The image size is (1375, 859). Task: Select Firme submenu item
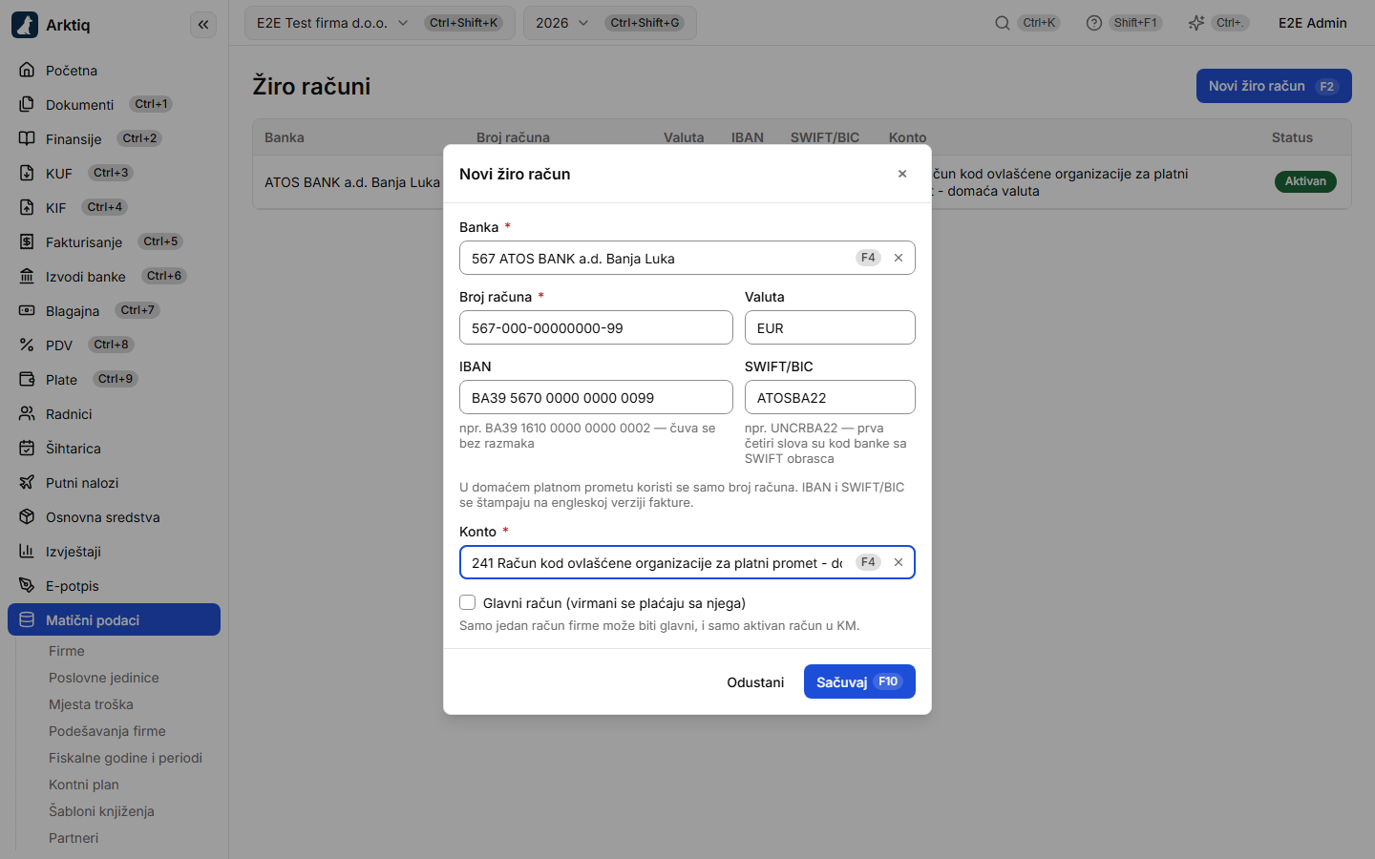click(x=67, y=651)
